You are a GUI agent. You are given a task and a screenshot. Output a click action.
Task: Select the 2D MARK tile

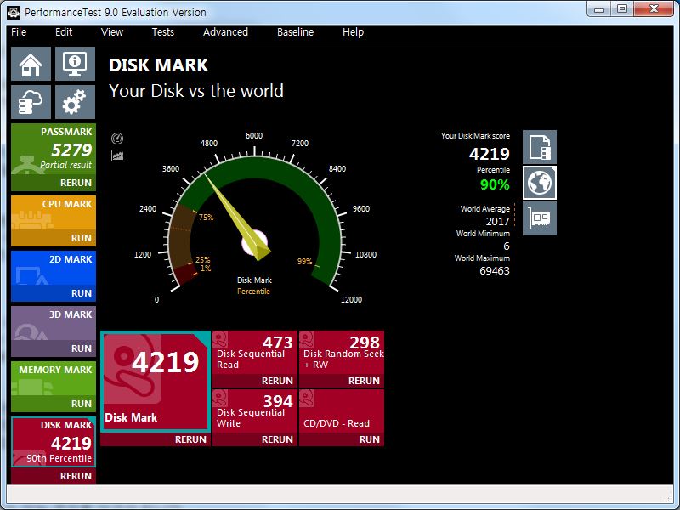[54, 269]
